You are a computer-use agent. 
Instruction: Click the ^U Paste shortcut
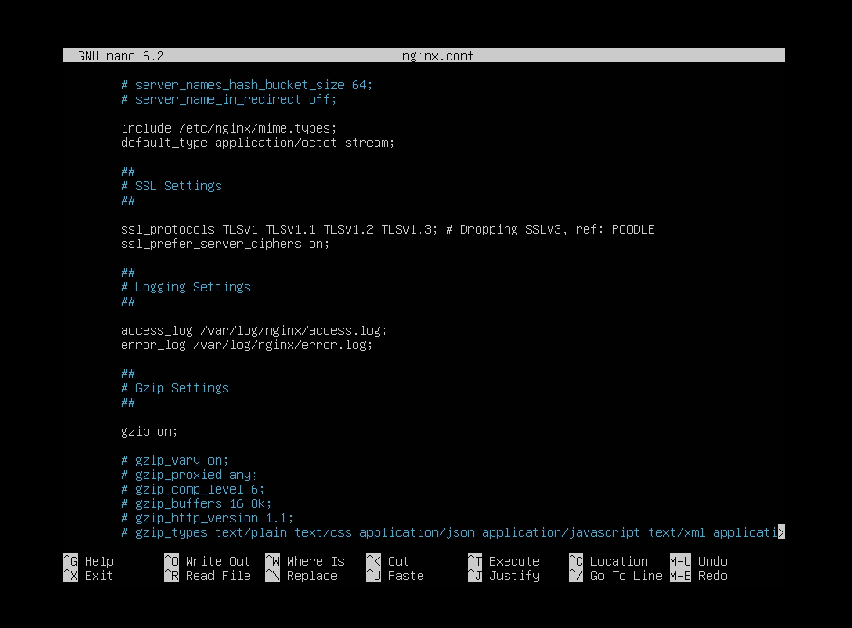(x=395, y=576)
